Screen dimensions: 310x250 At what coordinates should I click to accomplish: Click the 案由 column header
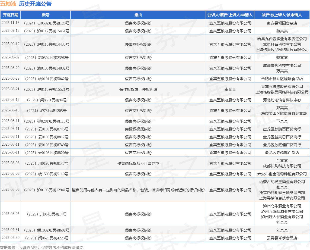(138, 15)
